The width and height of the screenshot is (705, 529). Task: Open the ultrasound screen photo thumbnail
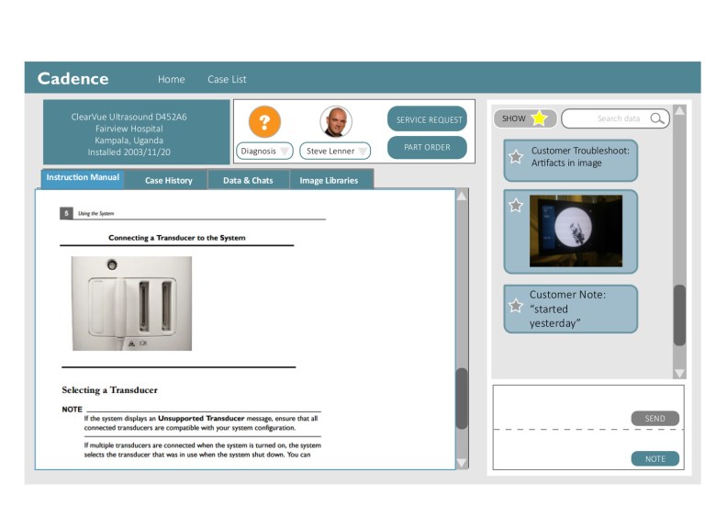click(576, 231)
